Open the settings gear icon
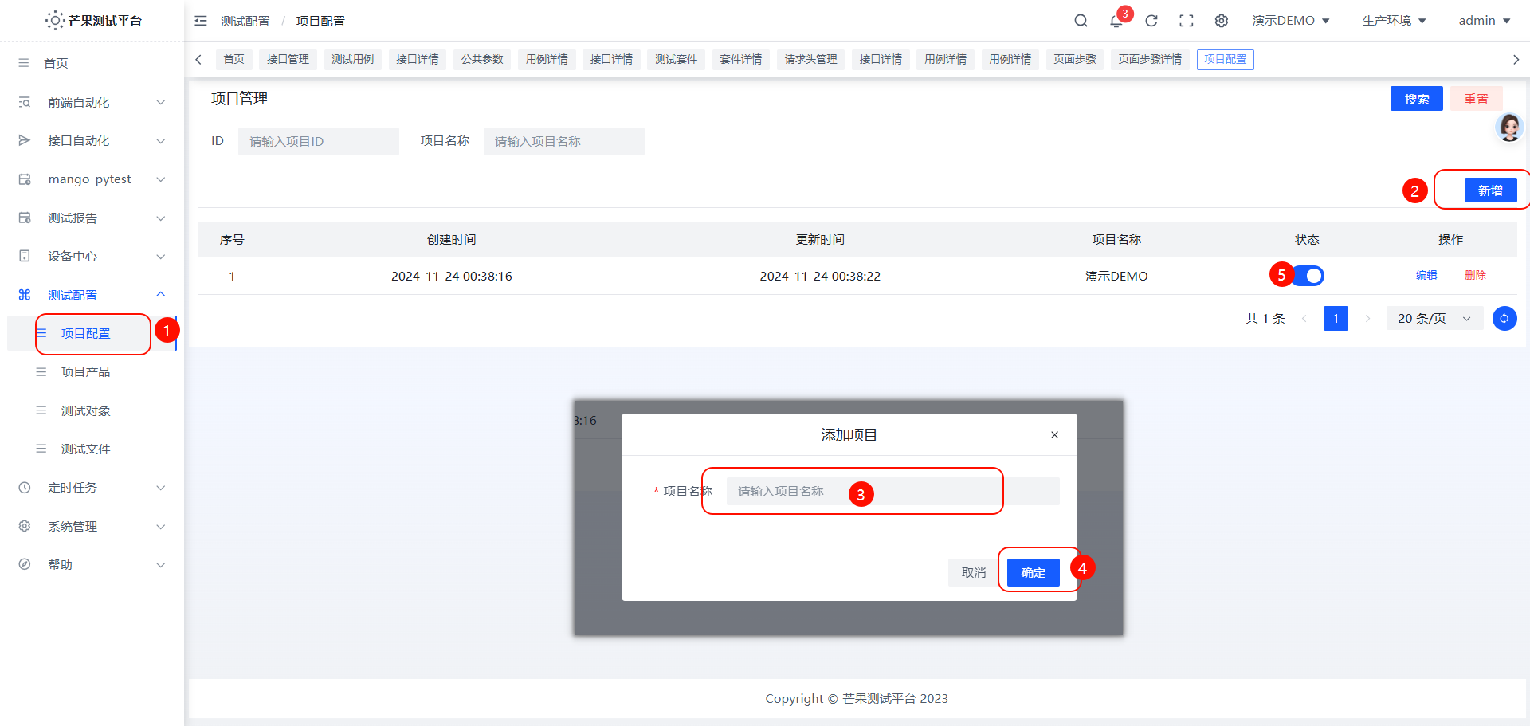This screenshot has height=726, width=1530. coord(1221,20)
